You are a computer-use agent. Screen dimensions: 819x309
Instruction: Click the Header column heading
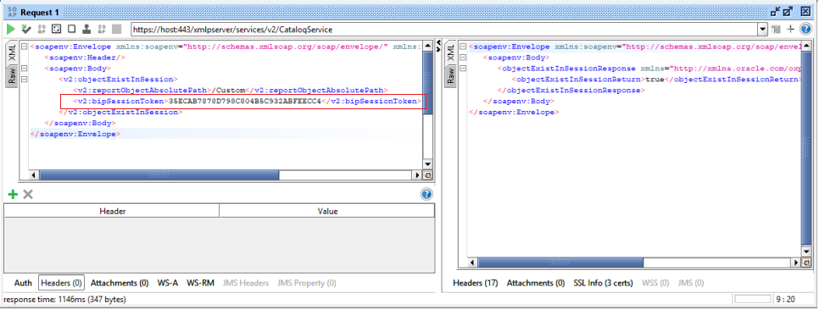click(x=112, y=211)
